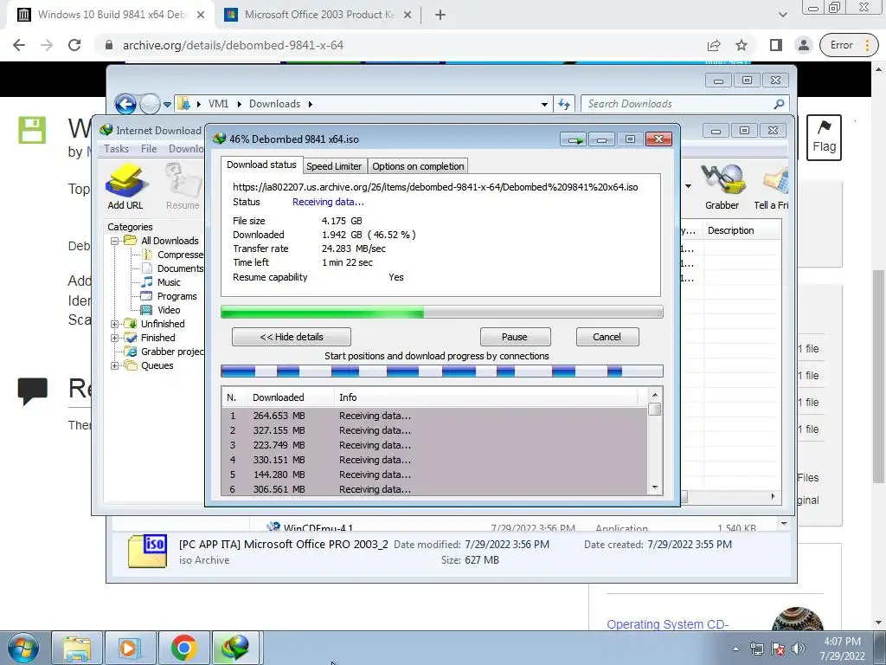Expand the Finished tree node
Screen dimensions: 886x665
(115, 338)
